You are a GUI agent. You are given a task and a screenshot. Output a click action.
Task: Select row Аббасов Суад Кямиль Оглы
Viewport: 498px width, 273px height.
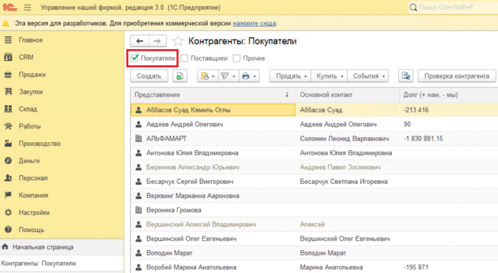tap(213, 110)
